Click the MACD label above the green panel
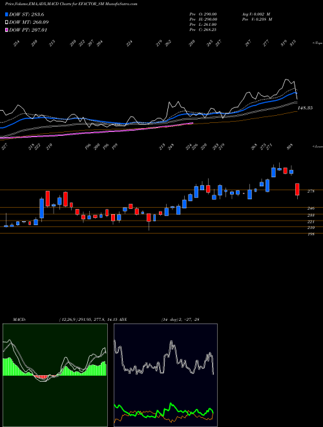 point(19,320)
